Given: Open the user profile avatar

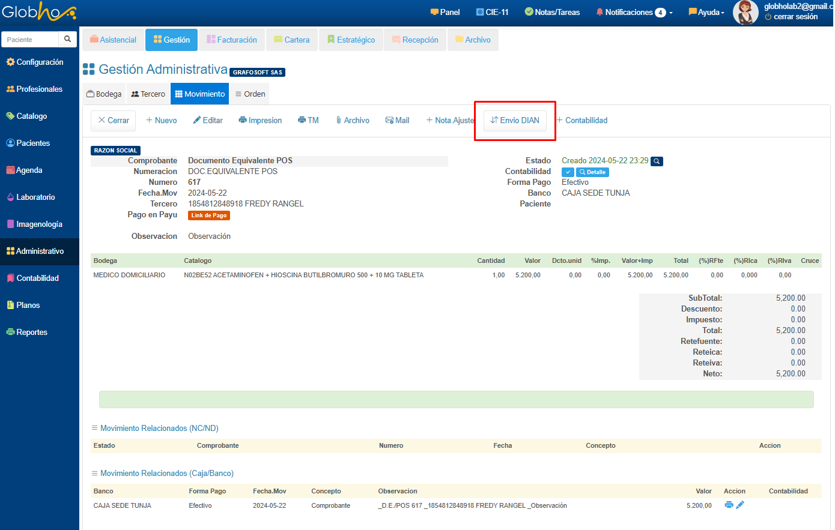Looking at the screenshot, I should [745, 12].
